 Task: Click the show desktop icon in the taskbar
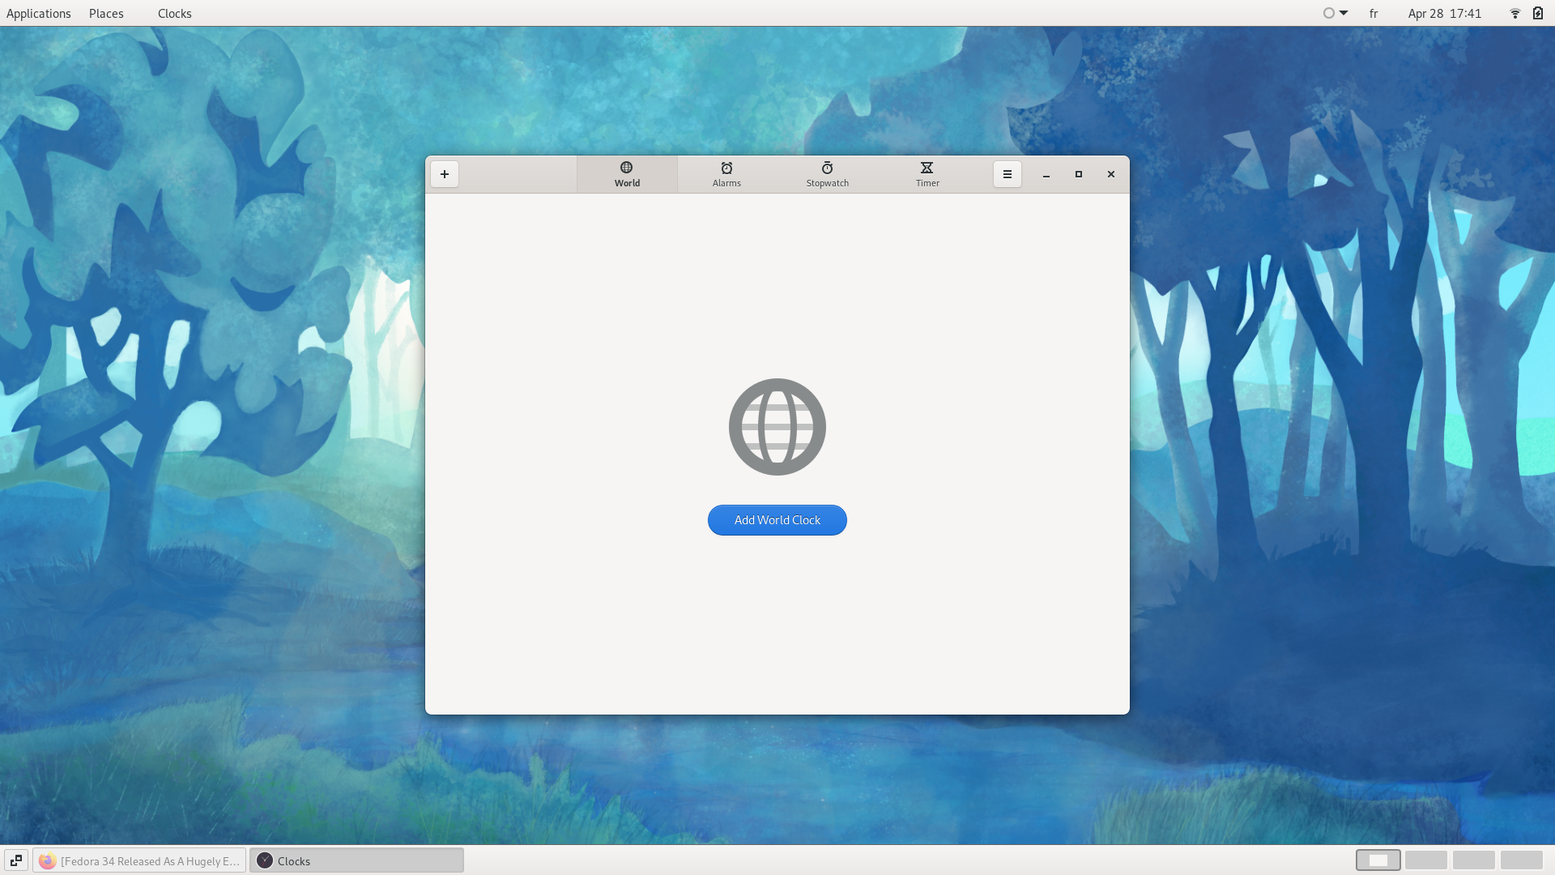tap(16, 860)
